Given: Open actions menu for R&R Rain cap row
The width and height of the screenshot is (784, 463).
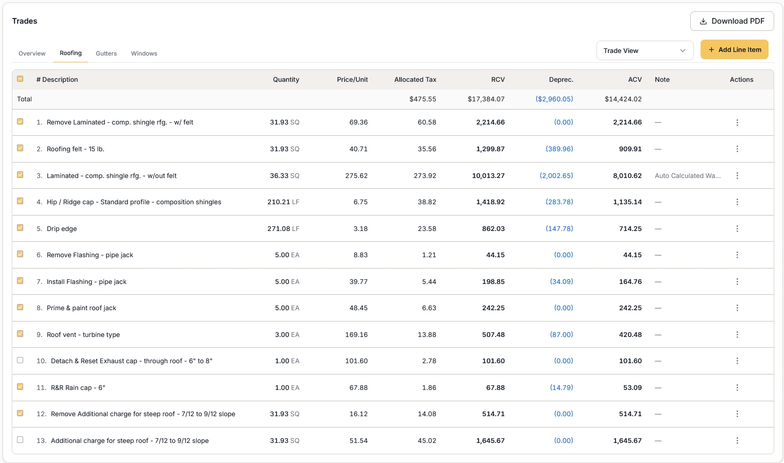Looking at the screenshot, I should (737, 387).
